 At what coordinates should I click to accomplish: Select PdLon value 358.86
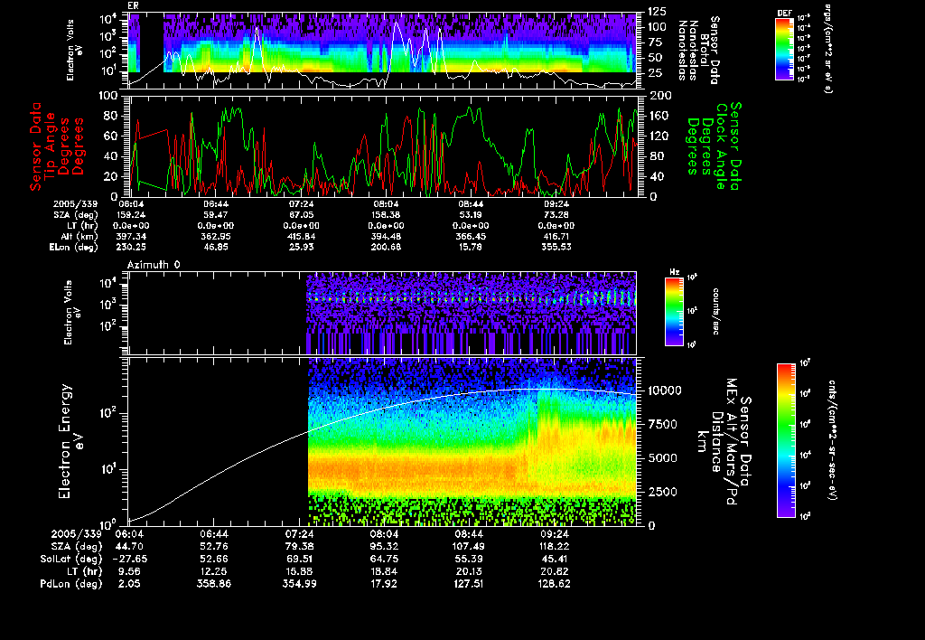(214, 584)
